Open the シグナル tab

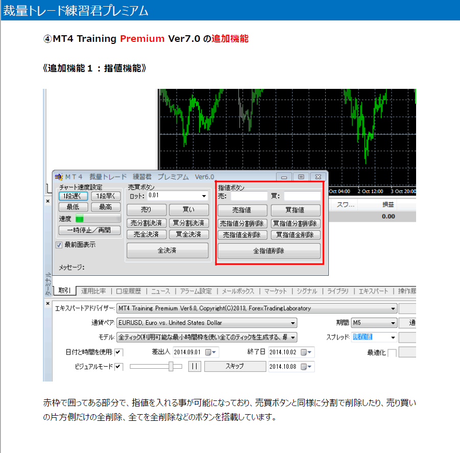307,291
